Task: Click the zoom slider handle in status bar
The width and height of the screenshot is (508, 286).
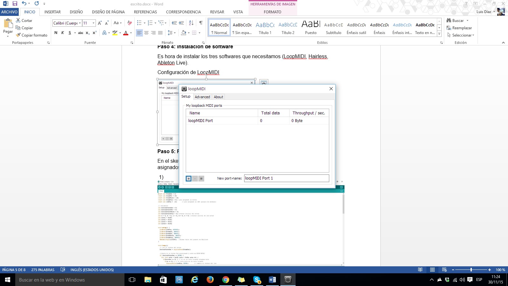Action: tap(471, 270)
